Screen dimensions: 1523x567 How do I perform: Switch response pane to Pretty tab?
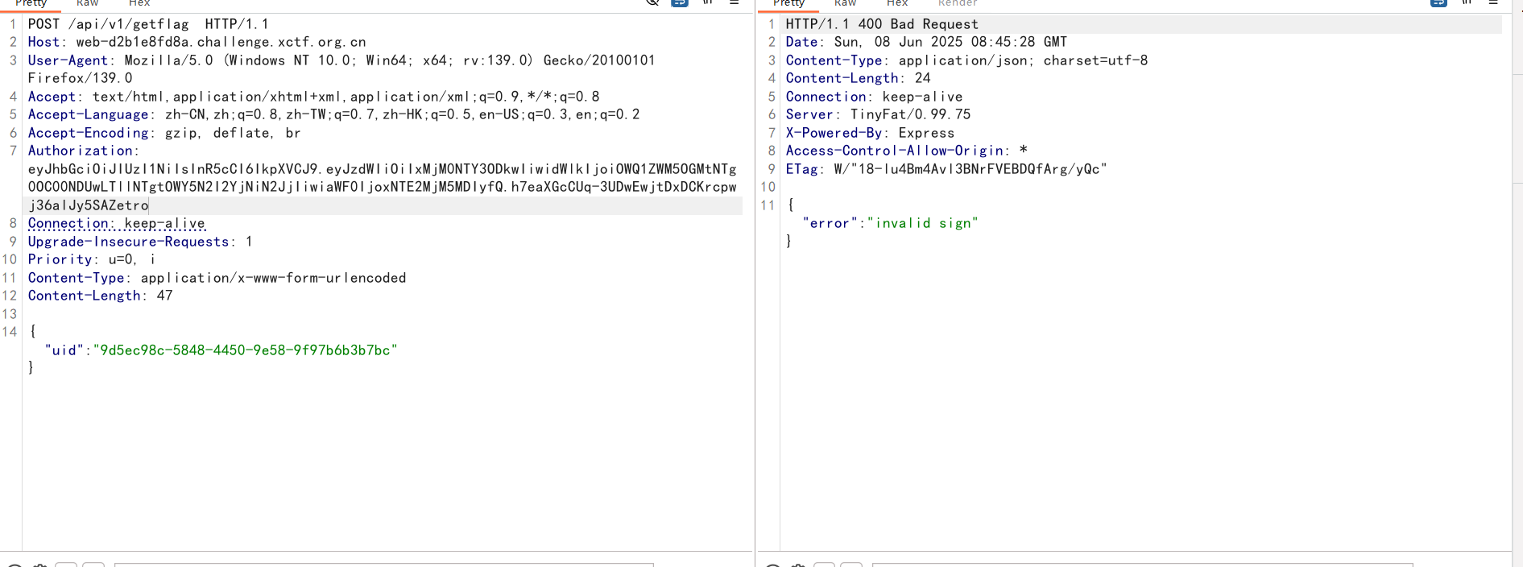[789, 3]
